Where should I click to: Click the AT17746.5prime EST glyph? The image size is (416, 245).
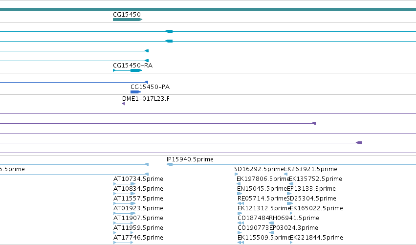(123, 243)
